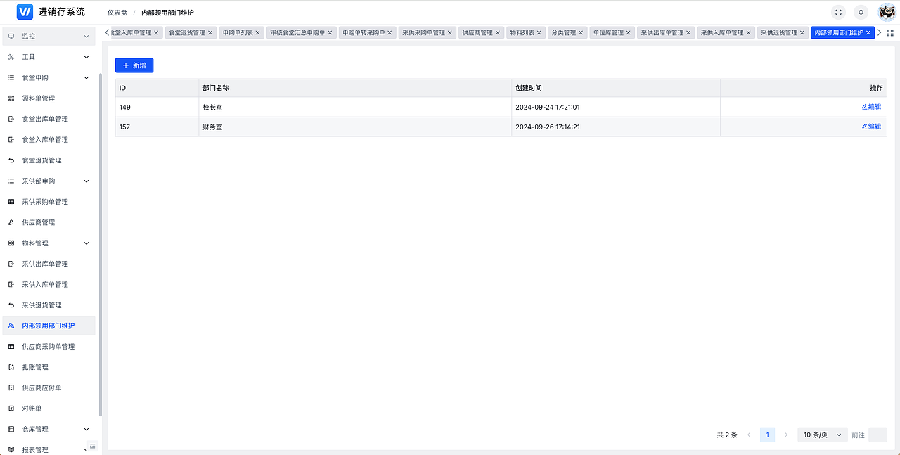Expand the 物料管理 sidebar menu

coord(48,243)
